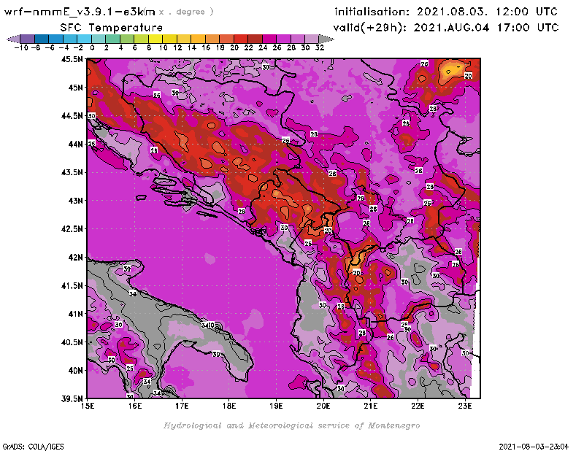Click the legend tick label -10

pyautogui.click(x=21, y=47)
